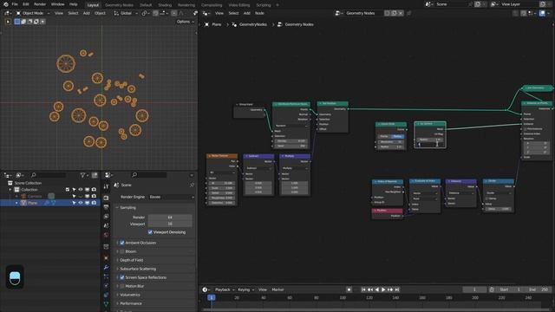The width and height of the screenshot is (555, 312).
Task: Toggle Plane visibility eye icon
Action: point(81,203)
